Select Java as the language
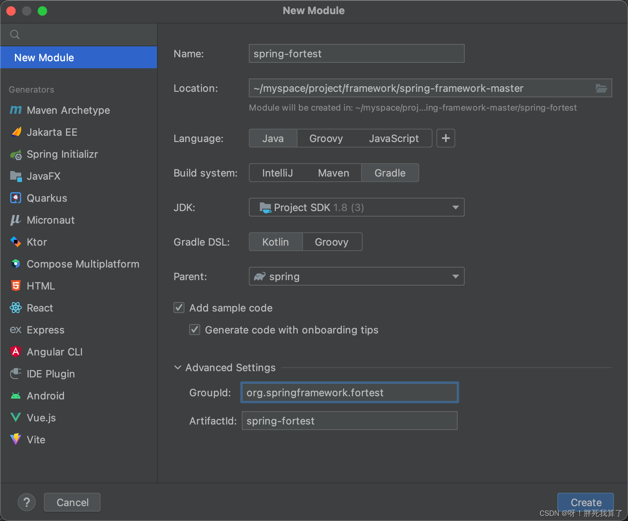Viewport: 628px width, 521px height. [273, 138]
